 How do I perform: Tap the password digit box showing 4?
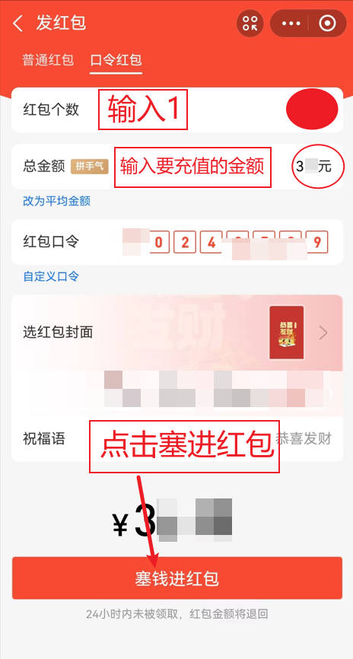click(211, 242)
